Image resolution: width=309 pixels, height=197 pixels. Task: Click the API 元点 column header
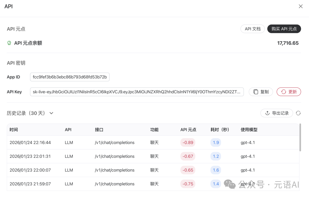188,130
